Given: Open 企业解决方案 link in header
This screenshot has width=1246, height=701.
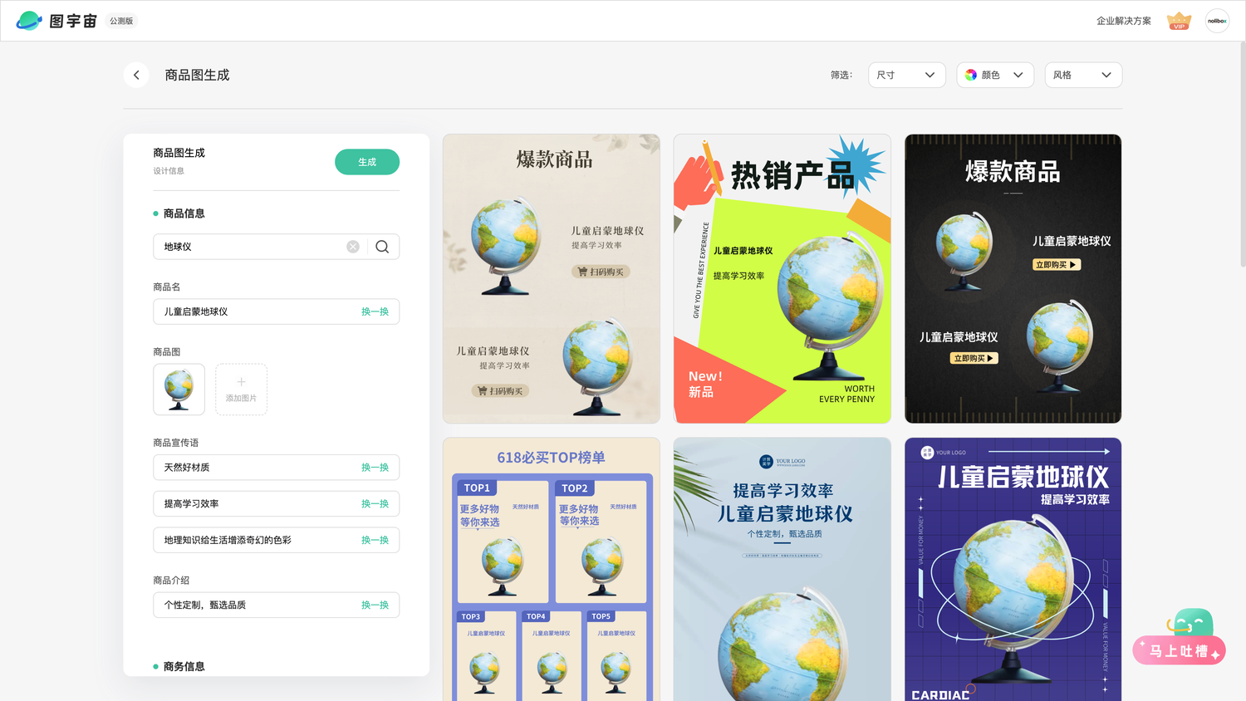Looking at the screenshot, I should tap(1124, 21).
